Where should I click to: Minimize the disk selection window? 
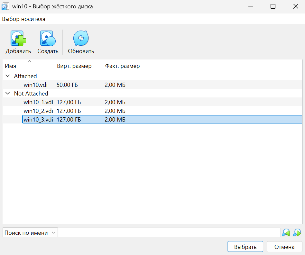251,6
